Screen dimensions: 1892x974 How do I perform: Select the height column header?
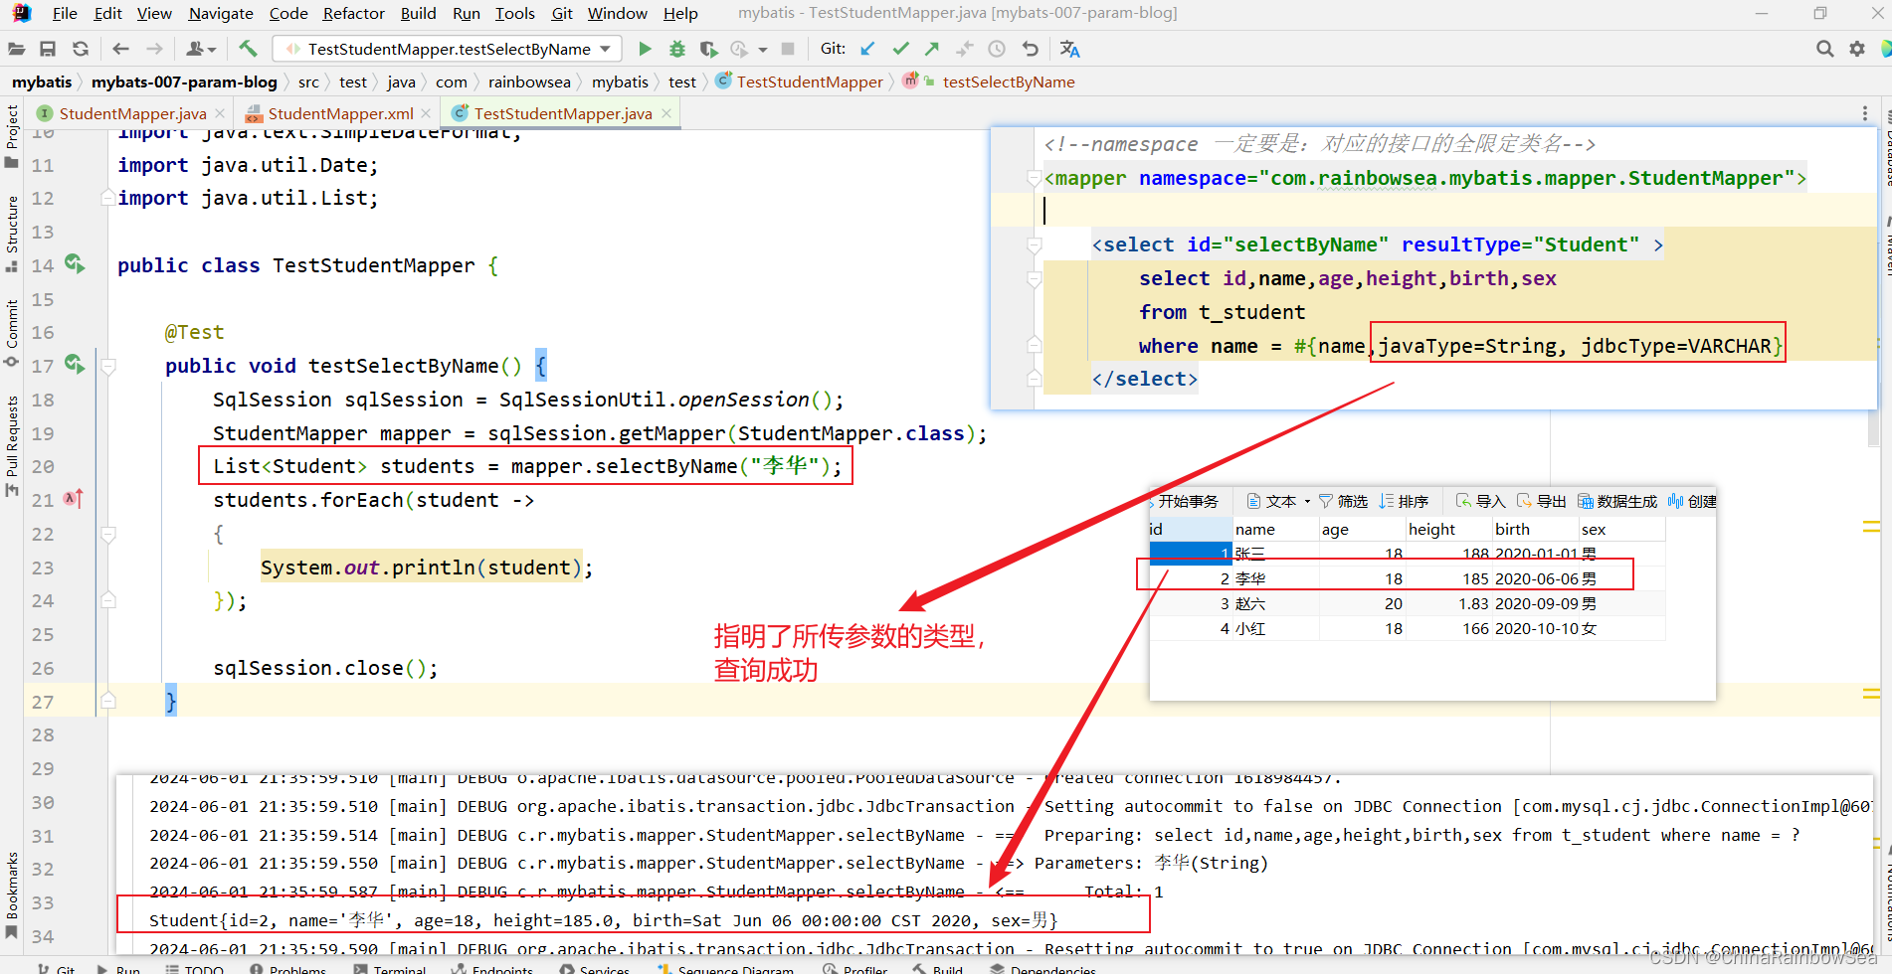click(1448, 529)
